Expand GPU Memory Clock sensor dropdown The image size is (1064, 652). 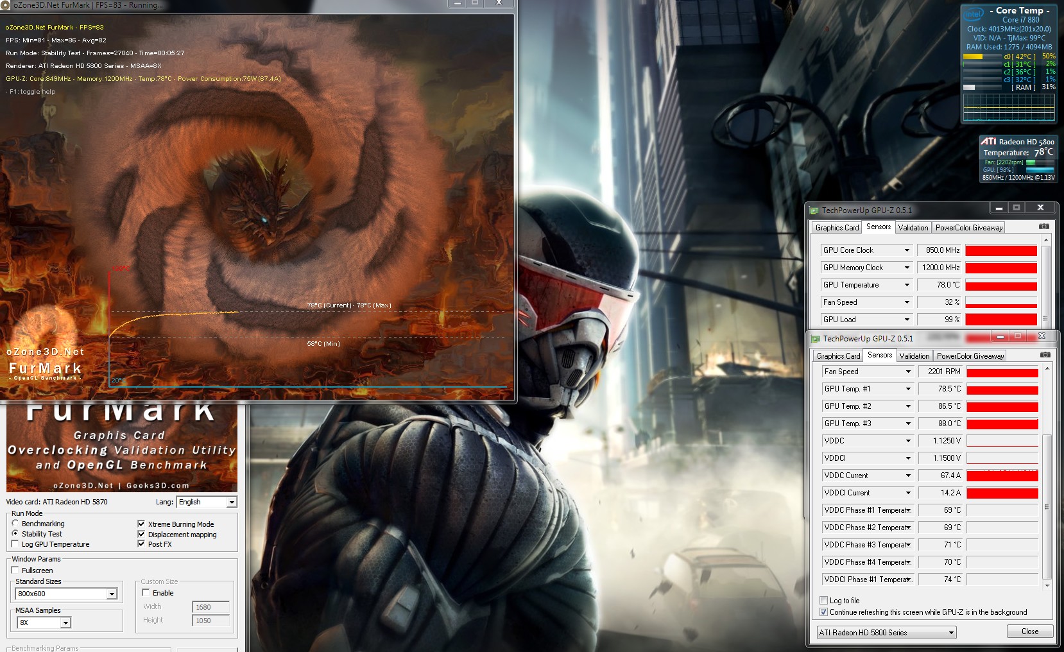point(907,268)
